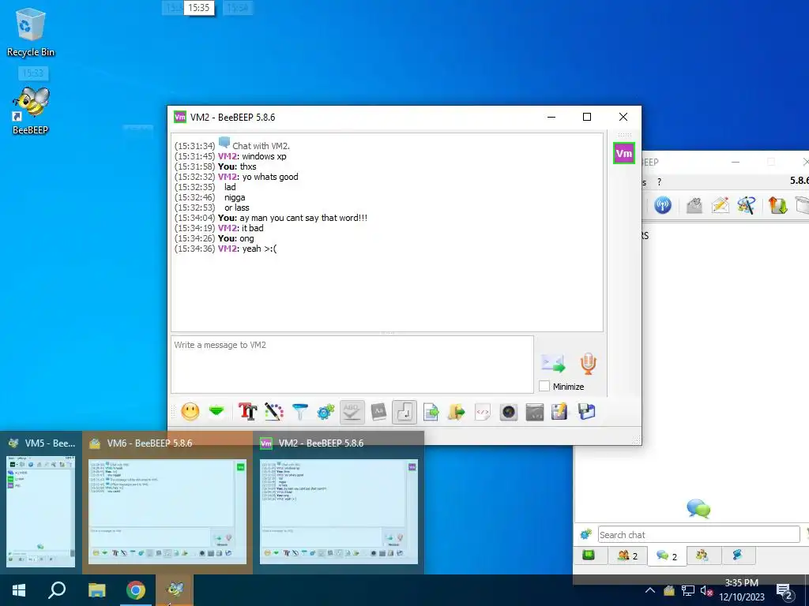Click the message 'VM2: yeah >:('
This screenshot has width=809, height=606.
point(247,249)
